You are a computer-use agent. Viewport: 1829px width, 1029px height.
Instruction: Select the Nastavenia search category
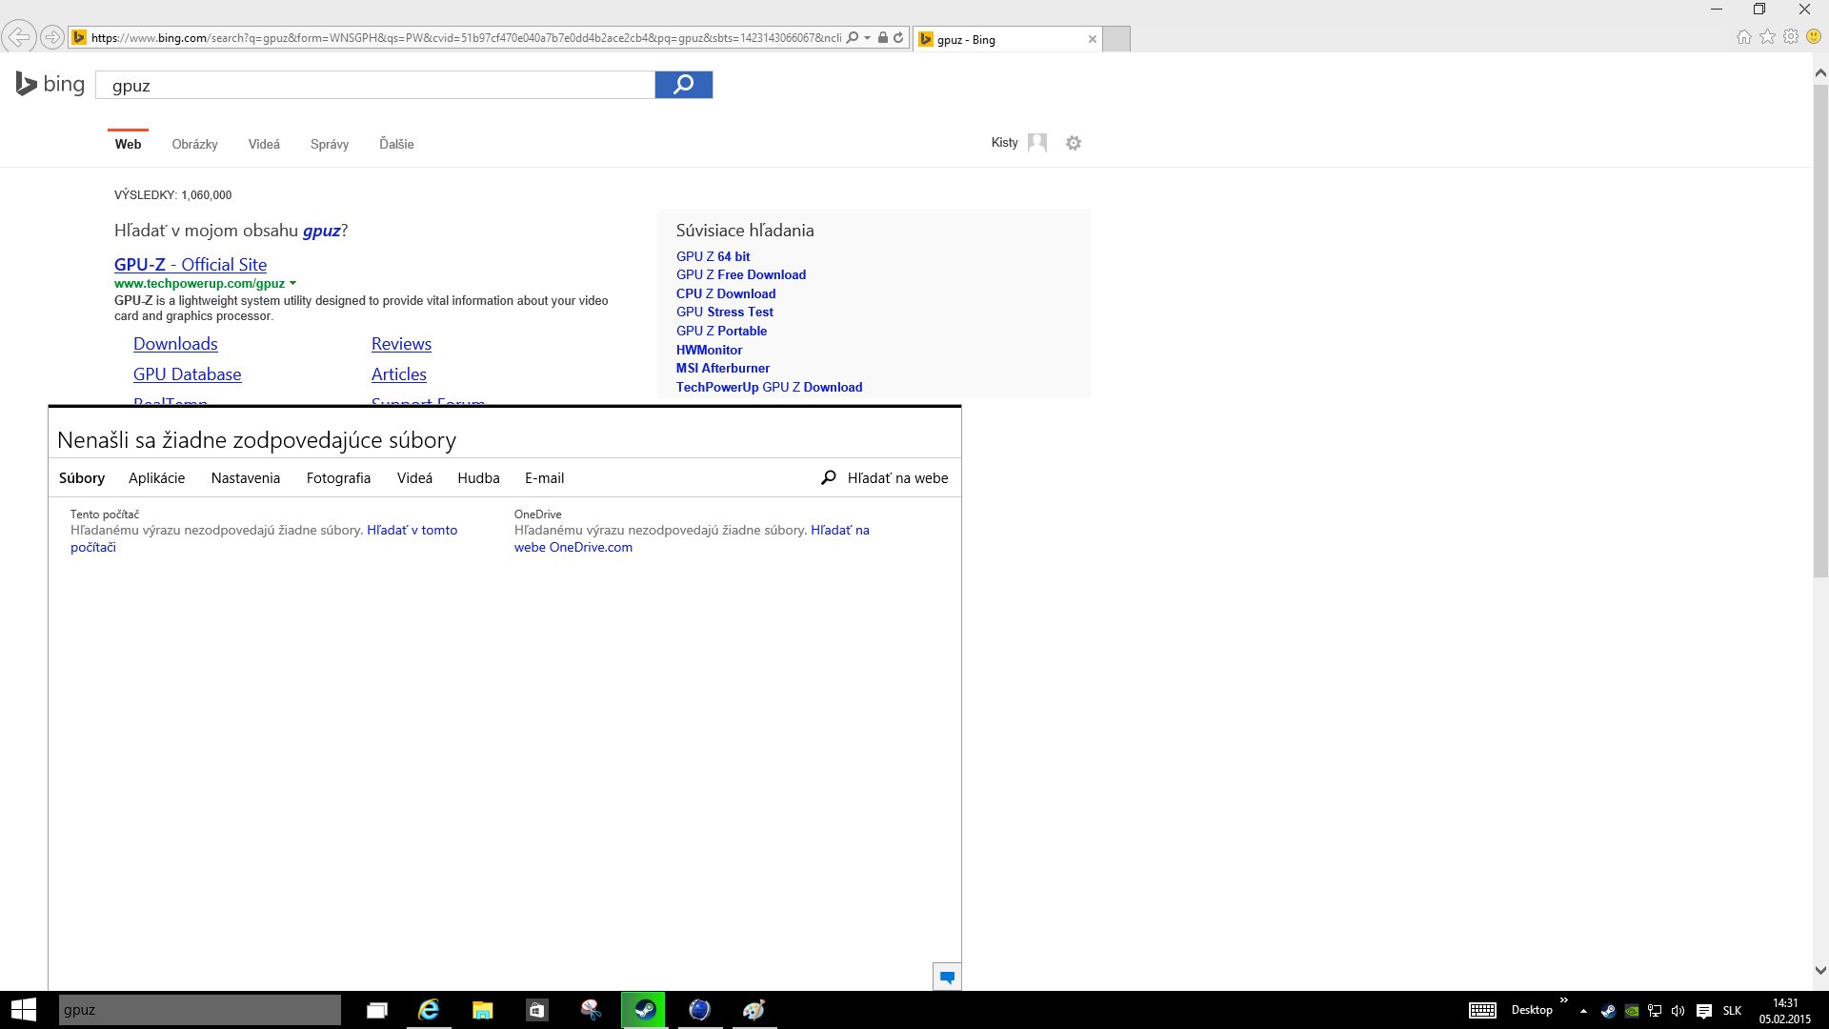[246, 478]
